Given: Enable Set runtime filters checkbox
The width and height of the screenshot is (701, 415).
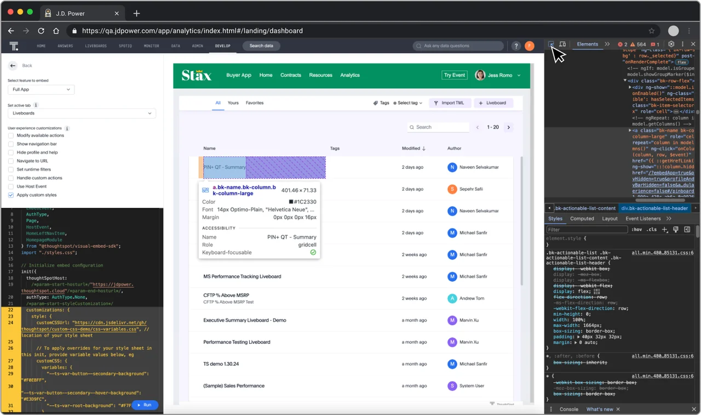Looking at the screenshot, I should tap(11, 169).
